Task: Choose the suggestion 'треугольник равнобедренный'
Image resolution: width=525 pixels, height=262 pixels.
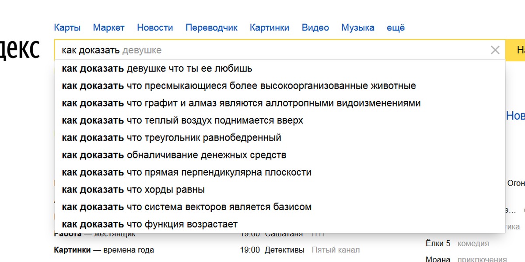Action: [171, 138]
